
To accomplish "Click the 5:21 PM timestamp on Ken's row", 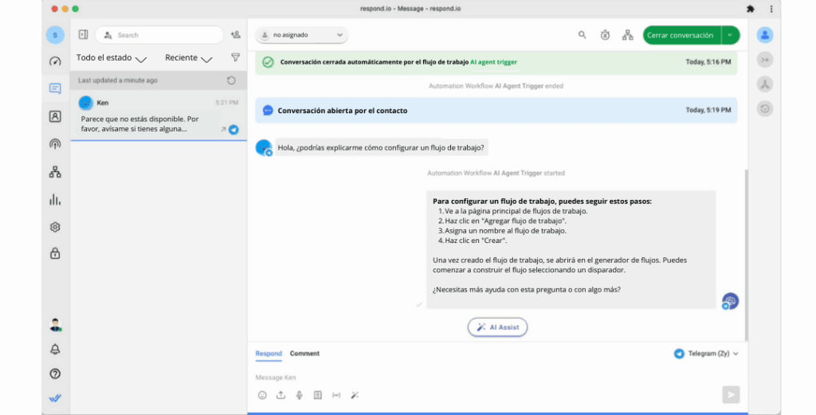I will tap(227, 103).
